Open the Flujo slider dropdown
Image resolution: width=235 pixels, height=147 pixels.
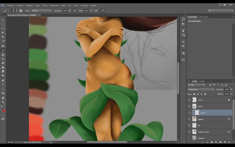pyautogui.click(x=91, y=11)
